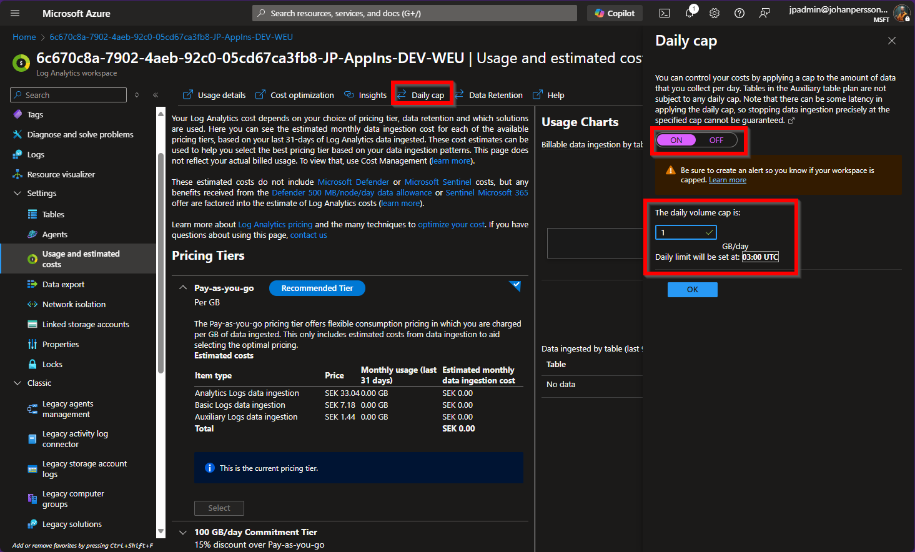This screenshot has width=915, height=552.
Task: Collapse the Pay-as-you-go tier chevron
Action: (183, 288)
